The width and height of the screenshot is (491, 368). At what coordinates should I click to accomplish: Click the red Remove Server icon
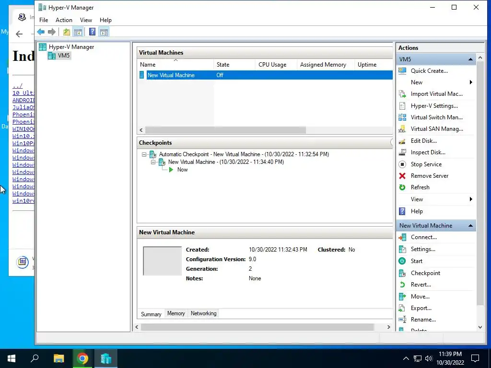click(402, 176)
